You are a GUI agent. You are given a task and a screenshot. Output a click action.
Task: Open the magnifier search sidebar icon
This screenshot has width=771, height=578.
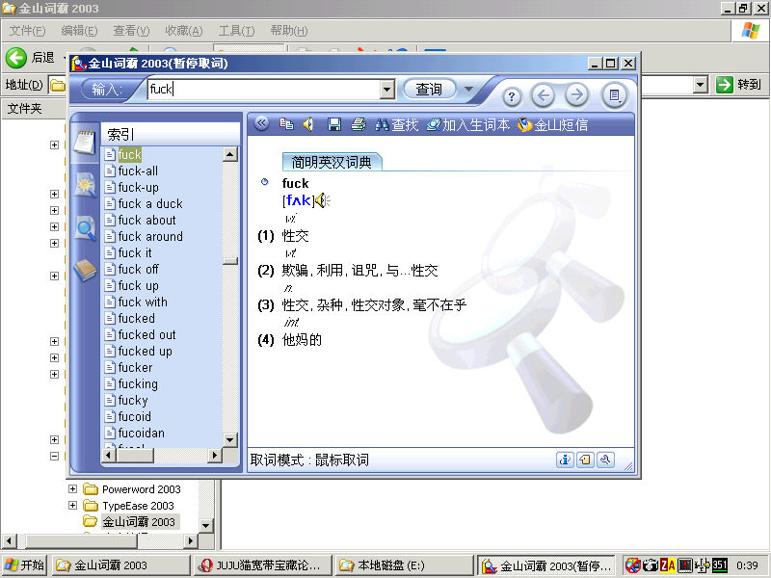coord(85,228)
